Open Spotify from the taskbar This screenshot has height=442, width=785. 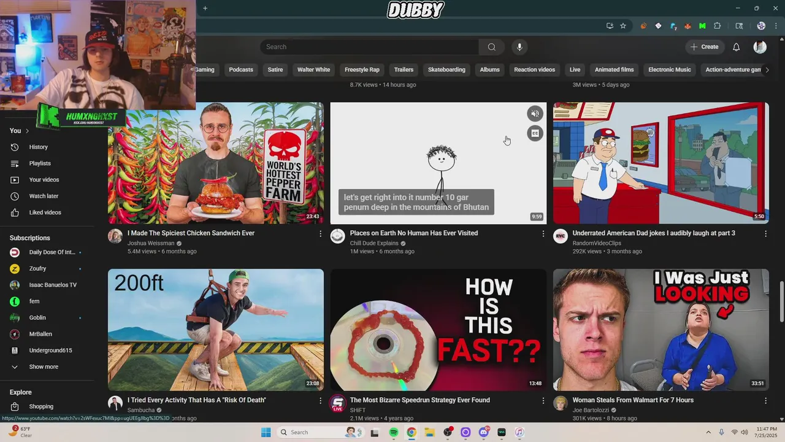pos(394,432)
